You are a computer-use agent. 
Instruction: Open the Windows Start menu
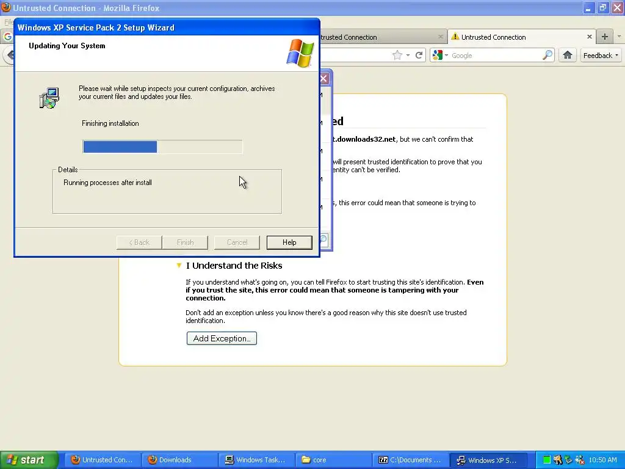point(29,460)
